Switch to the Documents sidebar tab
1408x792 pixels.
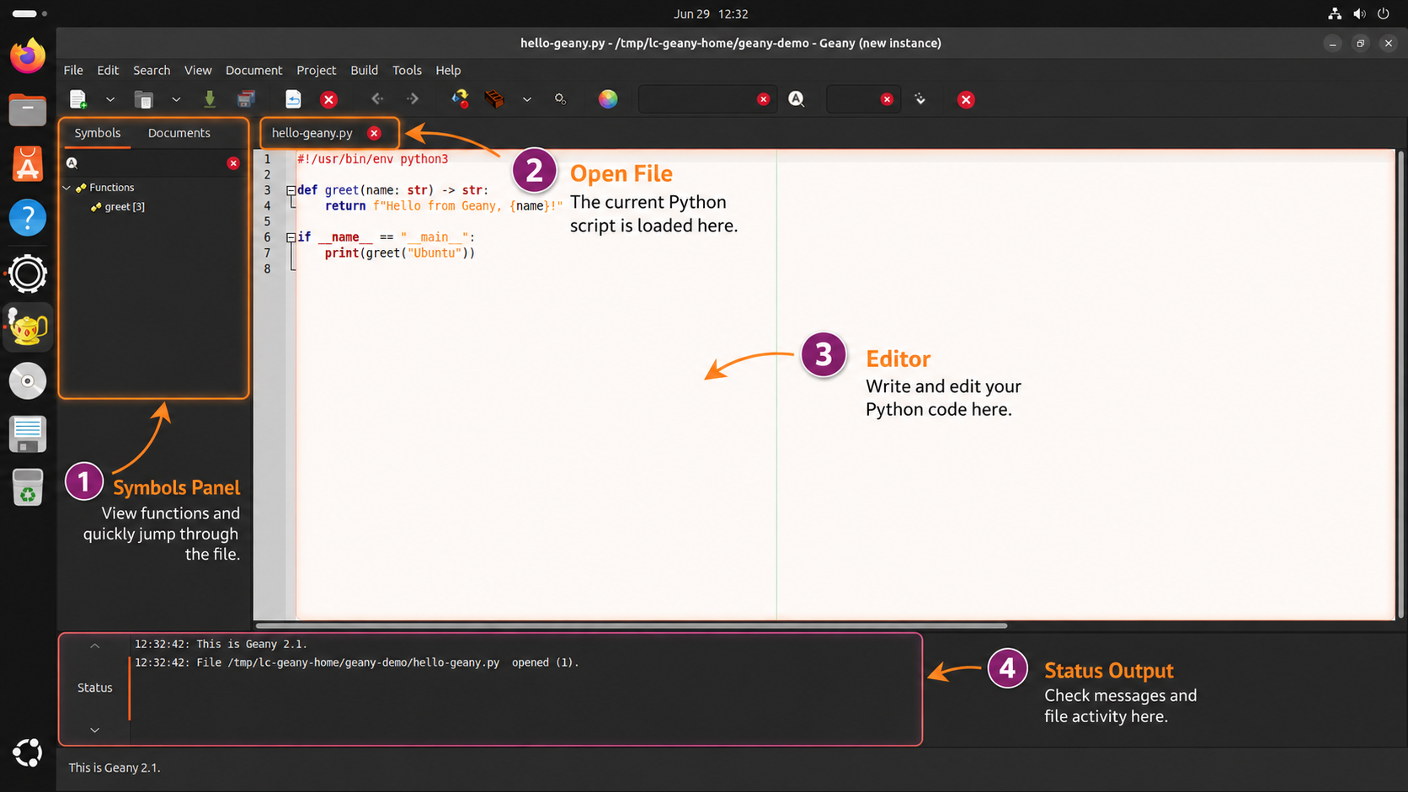pyautogui.click(x=179, y=133)
